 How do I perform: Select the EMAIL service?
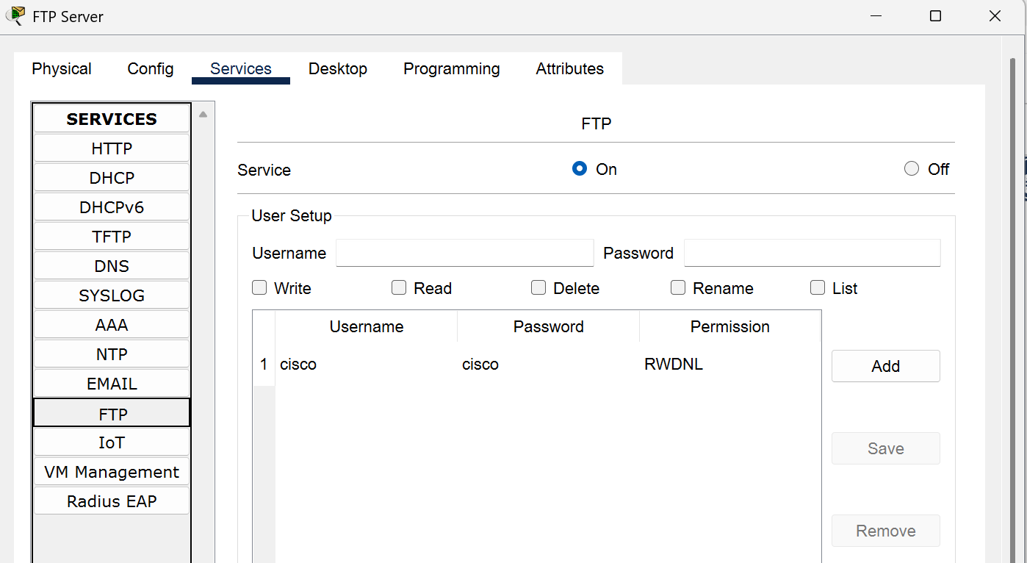coord(111,383)
